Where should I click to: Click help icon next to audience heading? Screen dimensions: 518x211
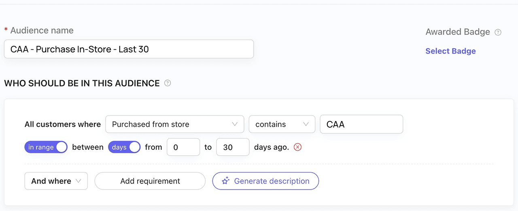[168, 83]
